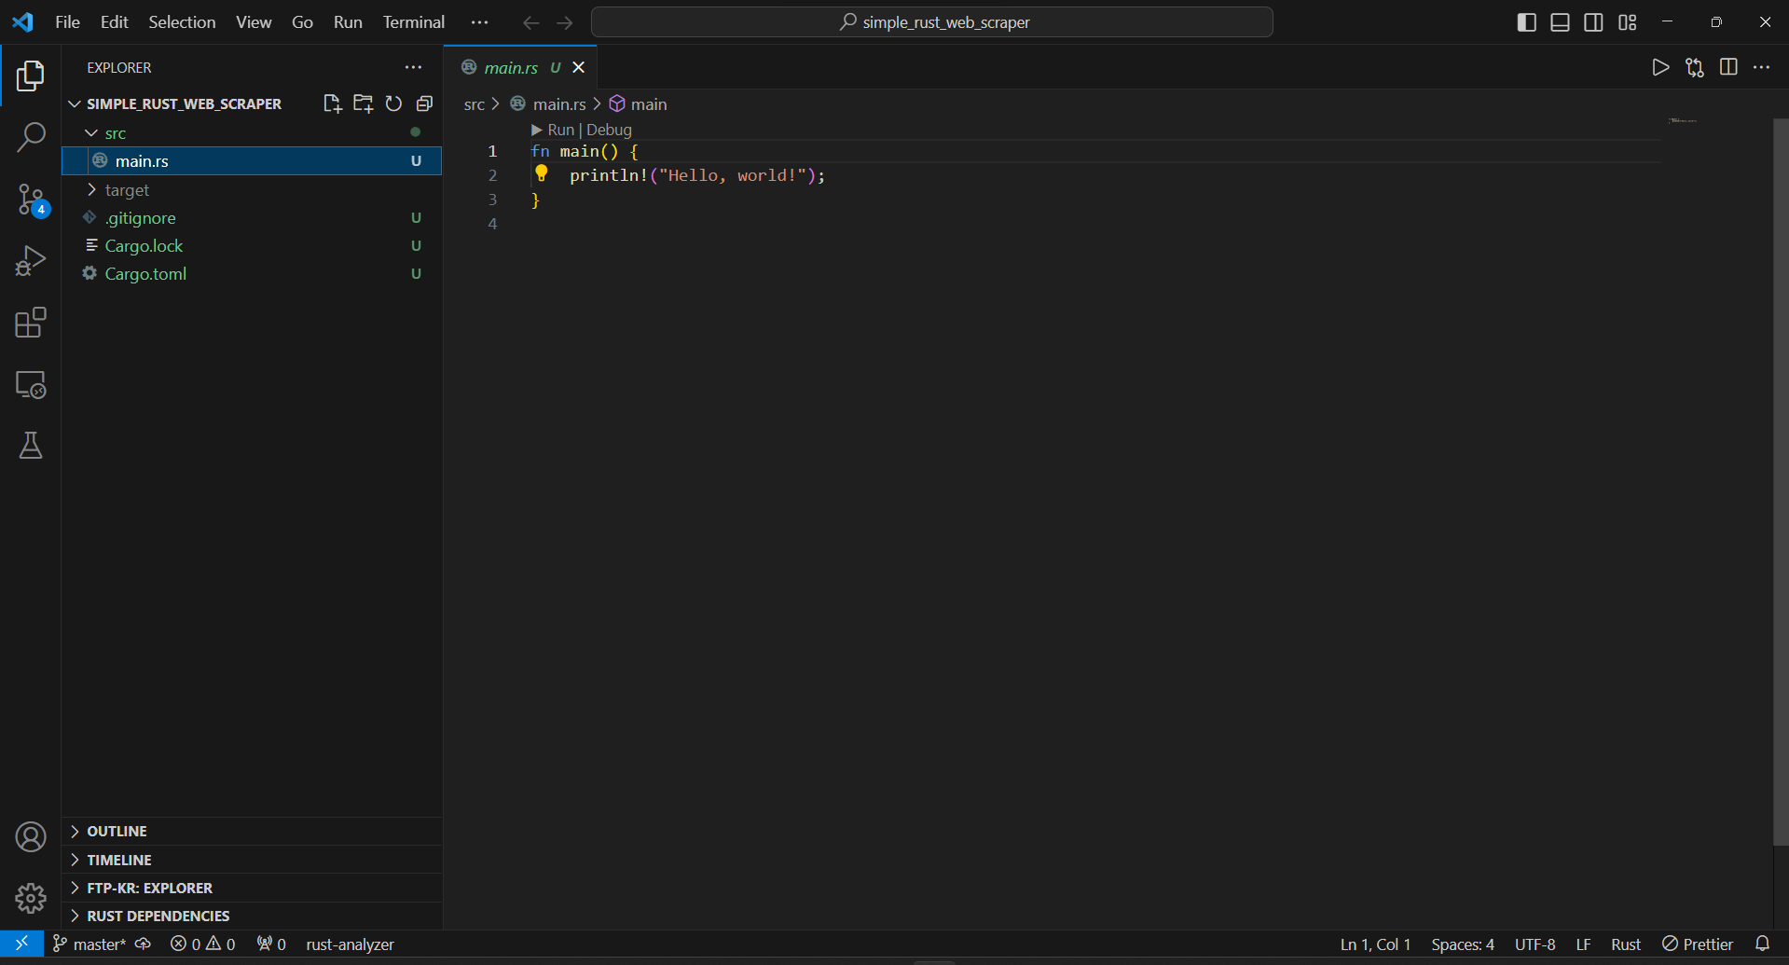Click the New File icon in Explorer

click(x=332, y=103)
